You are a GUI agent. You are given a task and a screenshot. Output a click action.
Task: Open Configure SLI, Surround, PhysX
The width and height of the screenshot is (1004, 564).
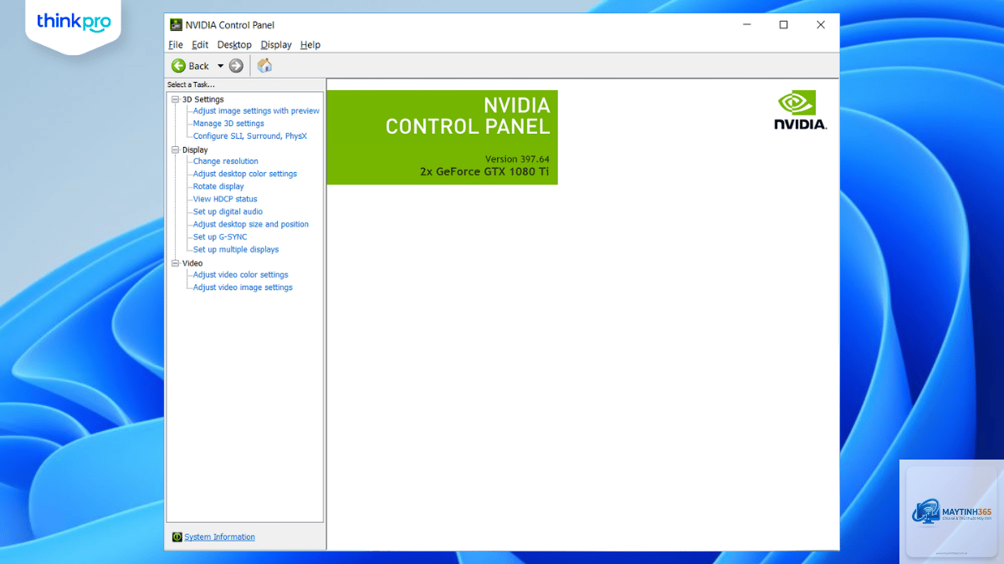[250, 136]
